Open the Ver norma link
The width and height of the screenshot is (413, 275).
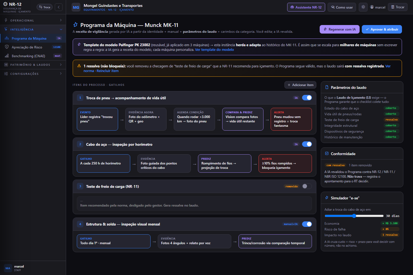(x=388, y=66)
